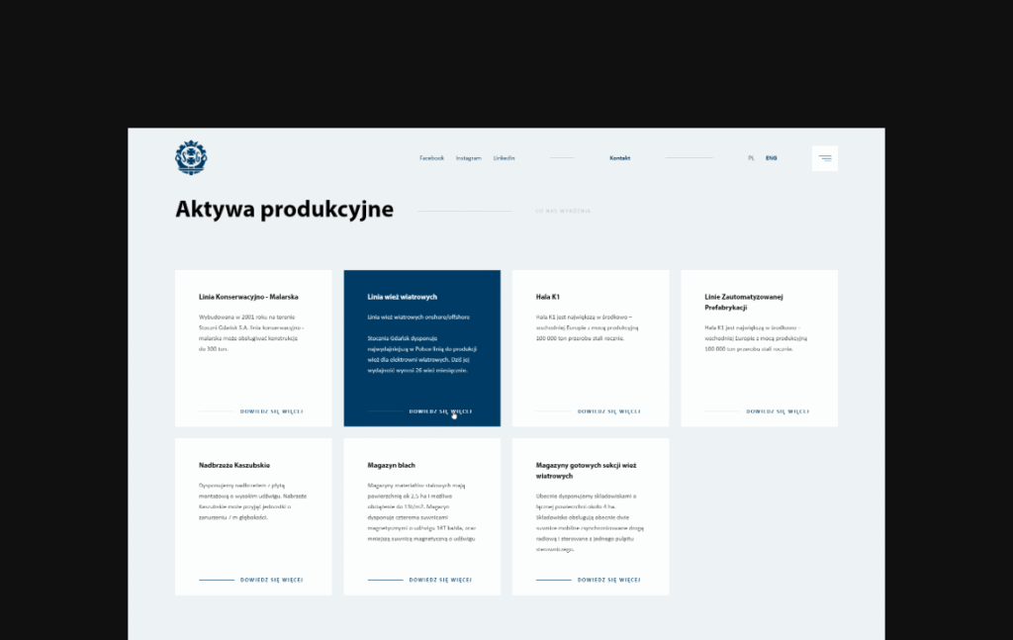Click the "Co nas wyróżnia" label
This screenshot has width=1013, height=640.
563,211
